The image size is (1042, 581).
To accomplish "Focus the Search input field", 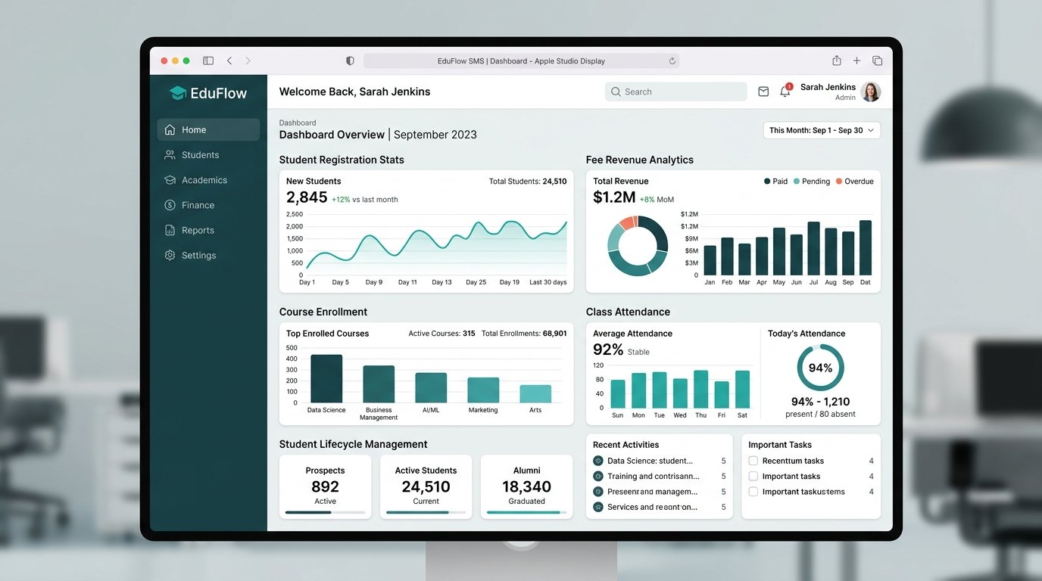I will [x=676, y=92].
